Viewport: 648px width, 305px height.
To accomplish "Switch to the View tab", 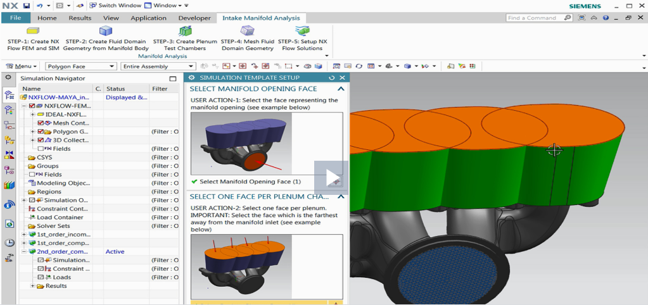I will (111, 18).
